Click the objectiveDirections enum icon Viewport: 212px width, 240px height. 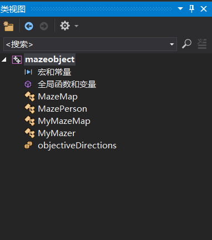(28, 145)
